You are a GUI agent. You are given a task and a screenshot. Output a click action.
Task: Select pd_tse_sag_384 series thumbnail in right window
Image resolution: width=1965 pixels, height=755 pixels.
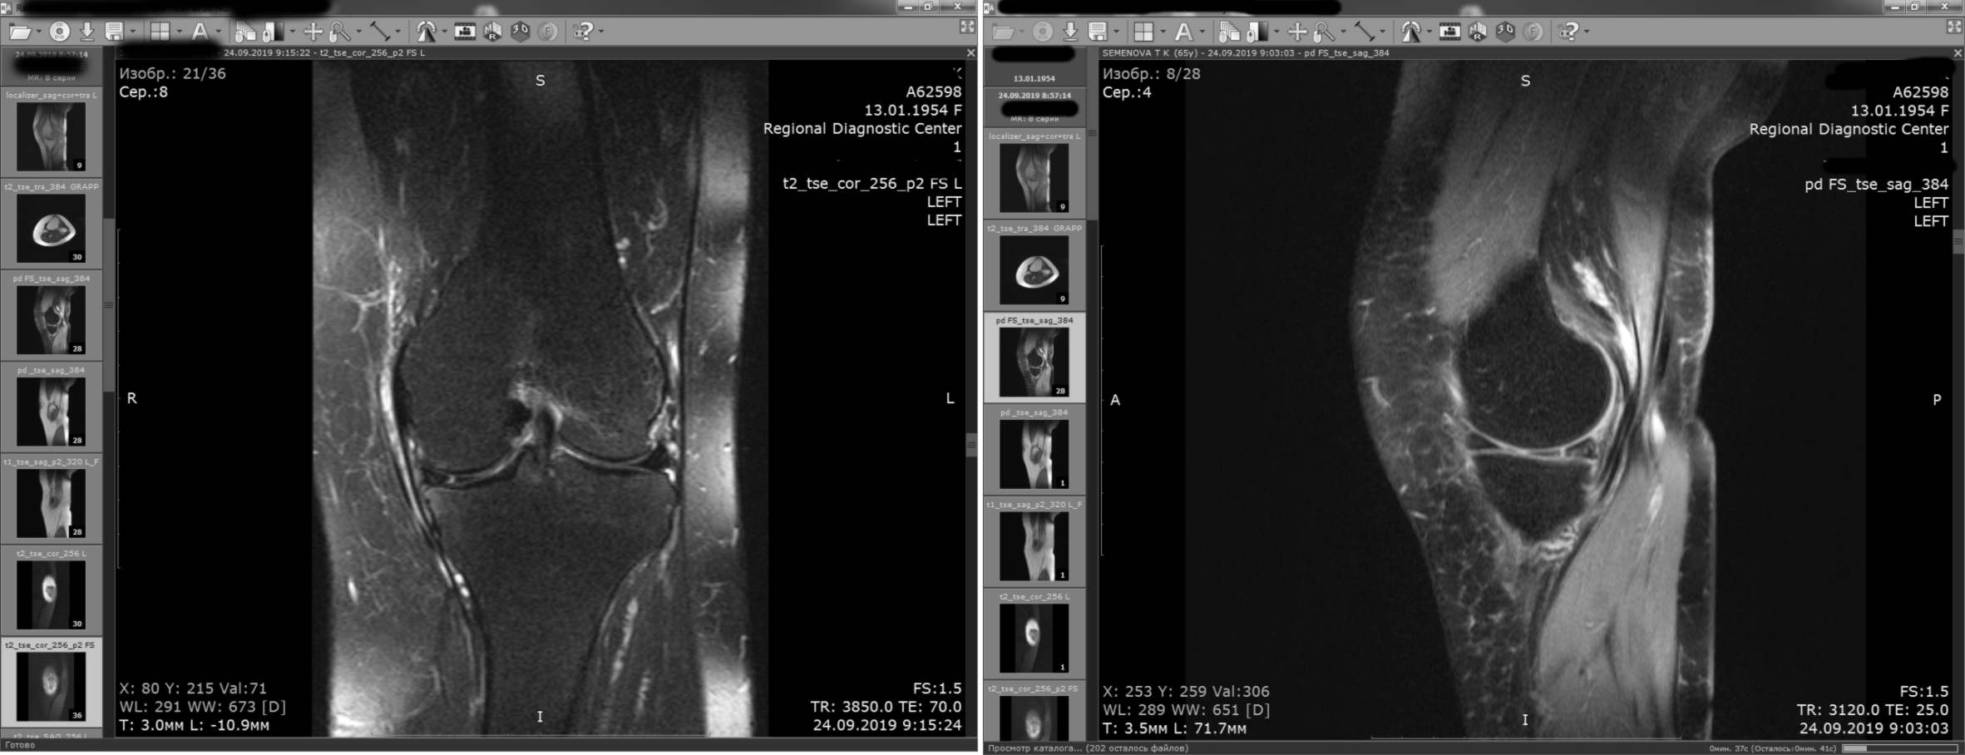pyautogui.click(x=1034, y=454)
